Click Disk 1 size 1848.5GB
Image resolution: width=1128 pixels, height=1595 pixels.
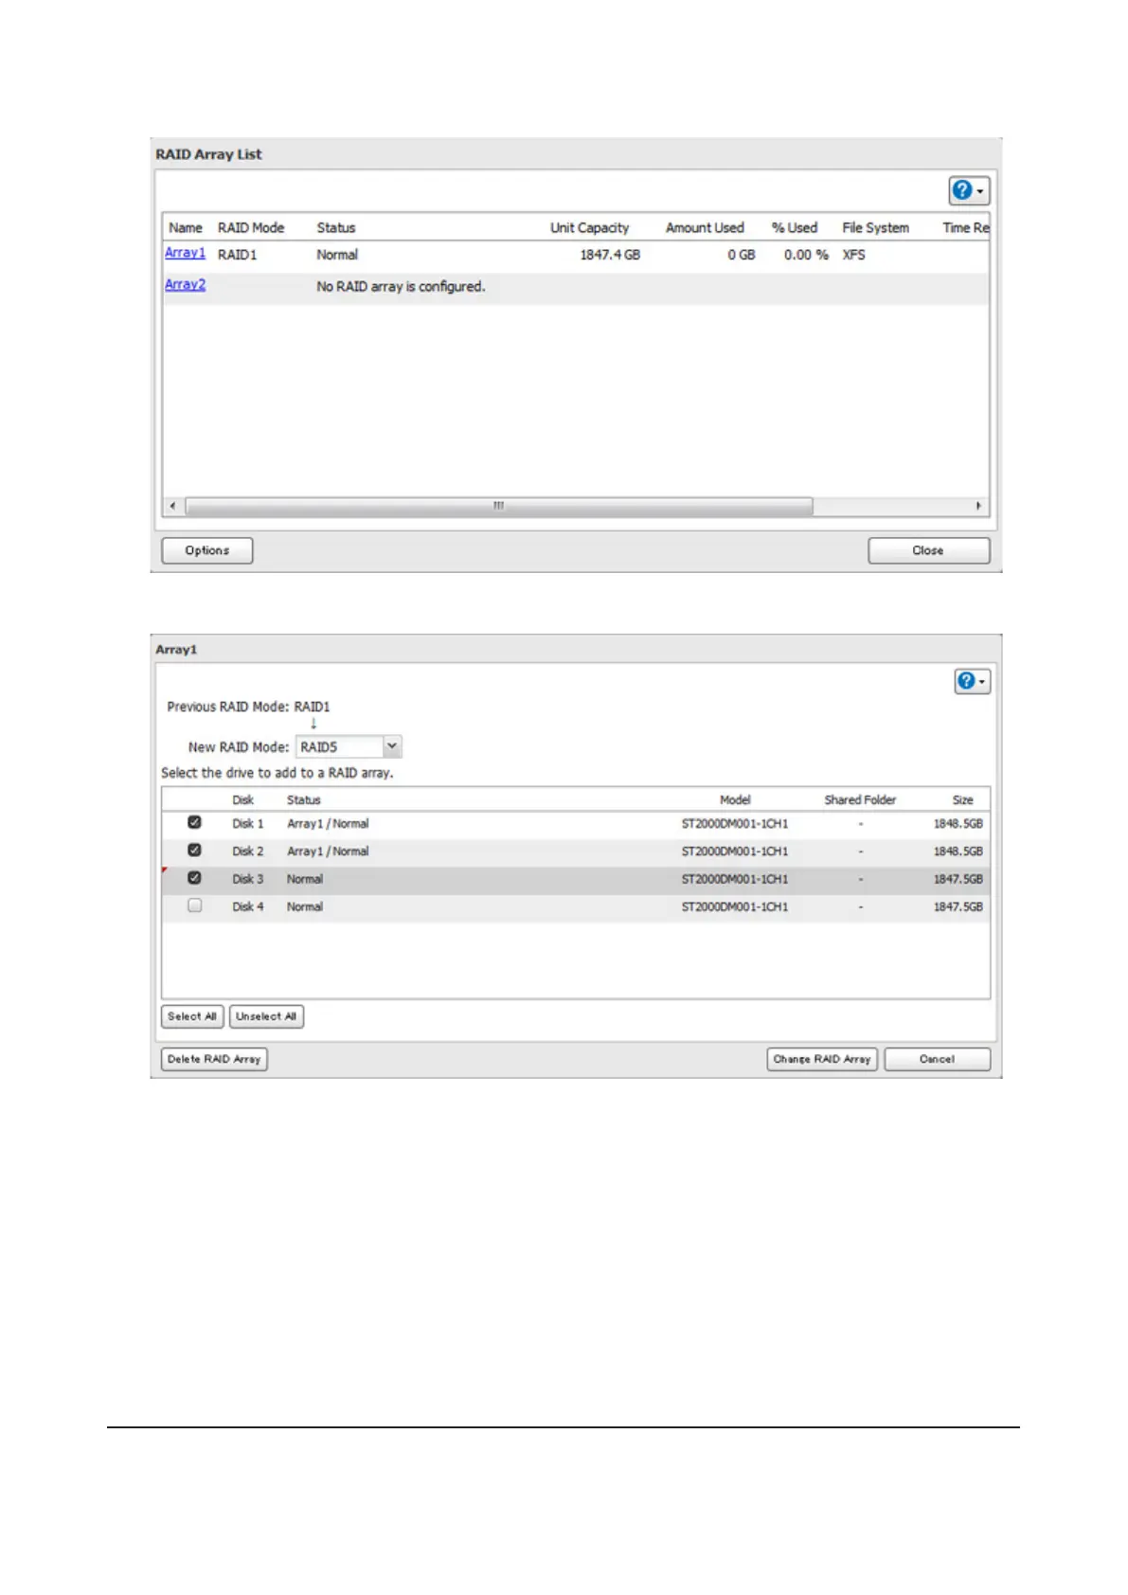pyautogui.click(x=958, y=823)
